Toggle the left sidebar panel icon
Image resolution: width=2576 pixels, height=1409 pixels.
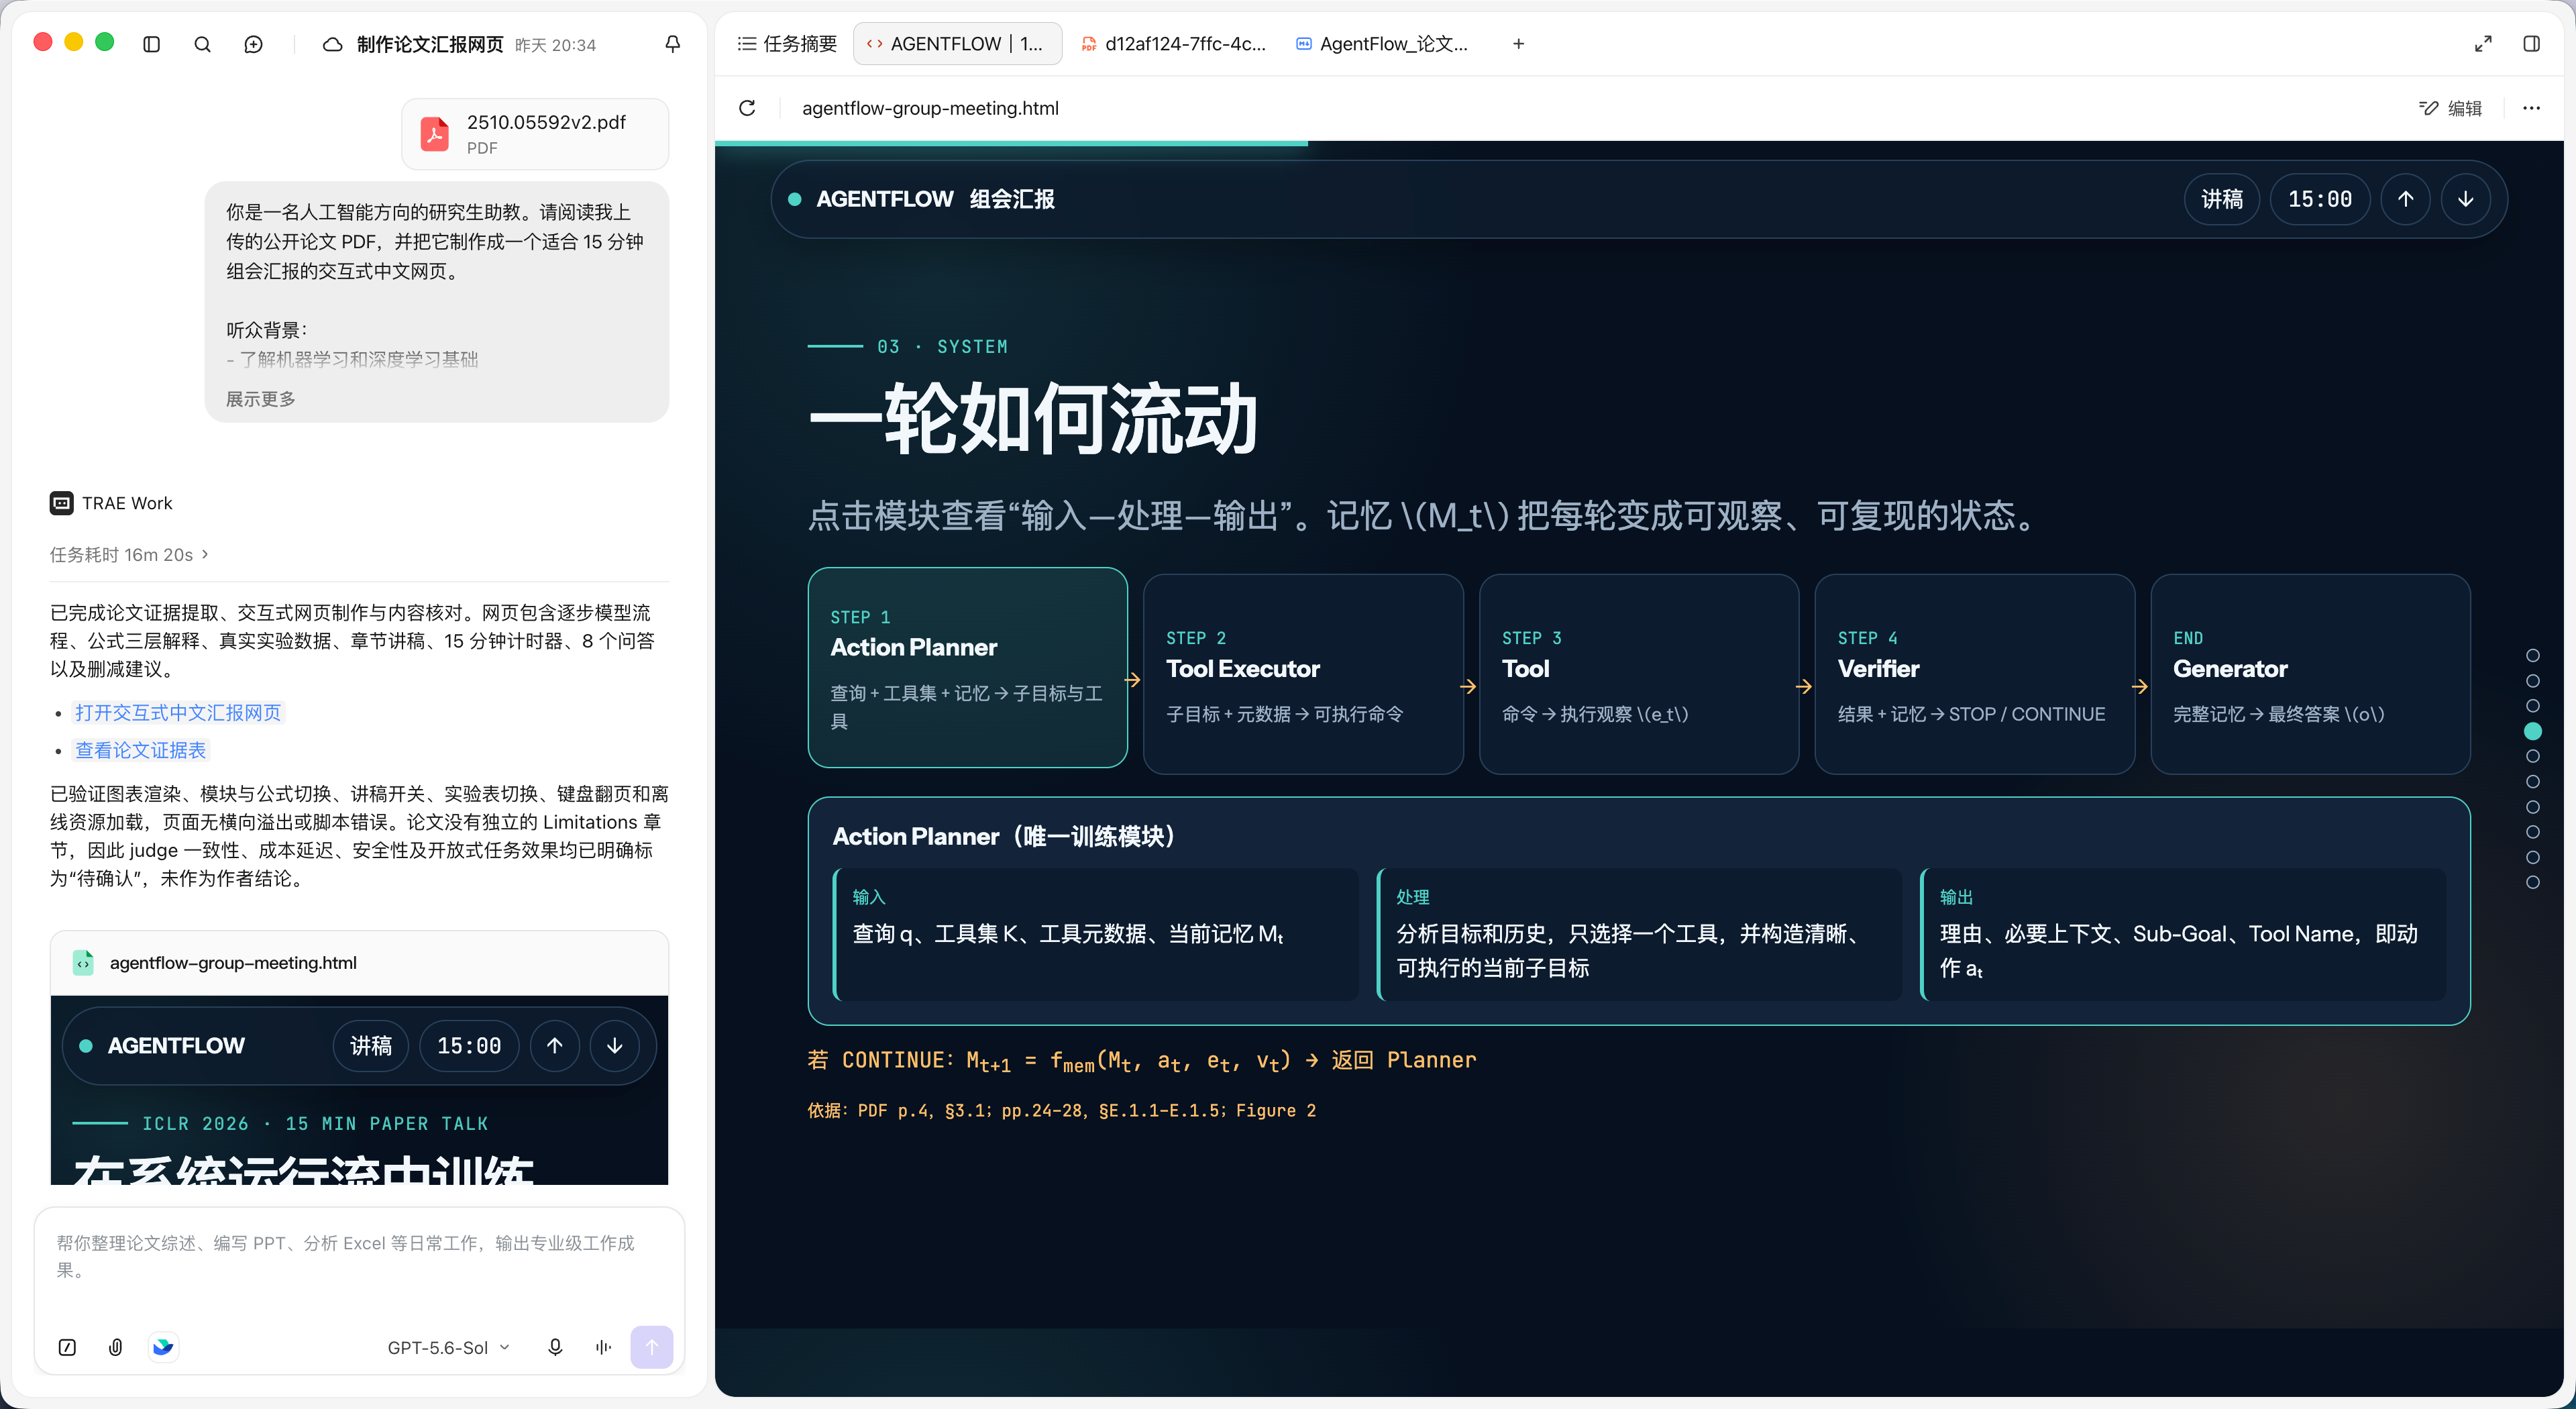152,44
